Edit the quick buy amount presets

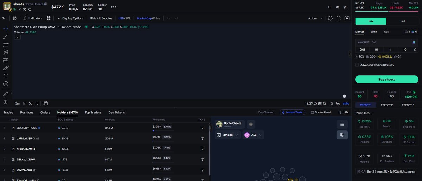[x=415, y=49]
